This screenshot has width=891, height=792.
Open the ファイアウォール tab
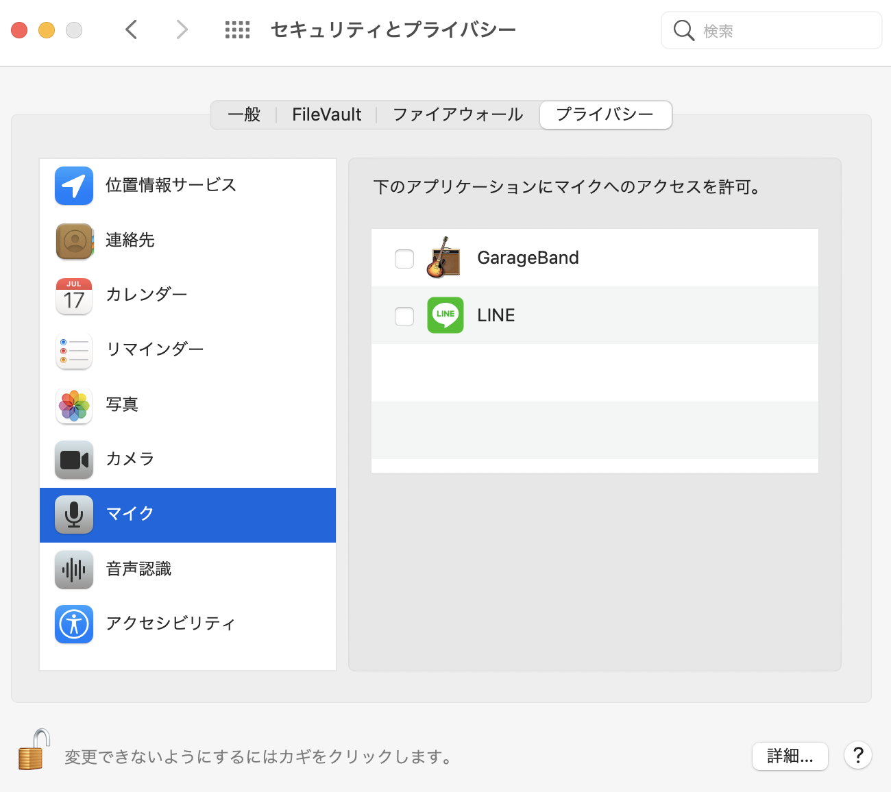pos(458,114)
